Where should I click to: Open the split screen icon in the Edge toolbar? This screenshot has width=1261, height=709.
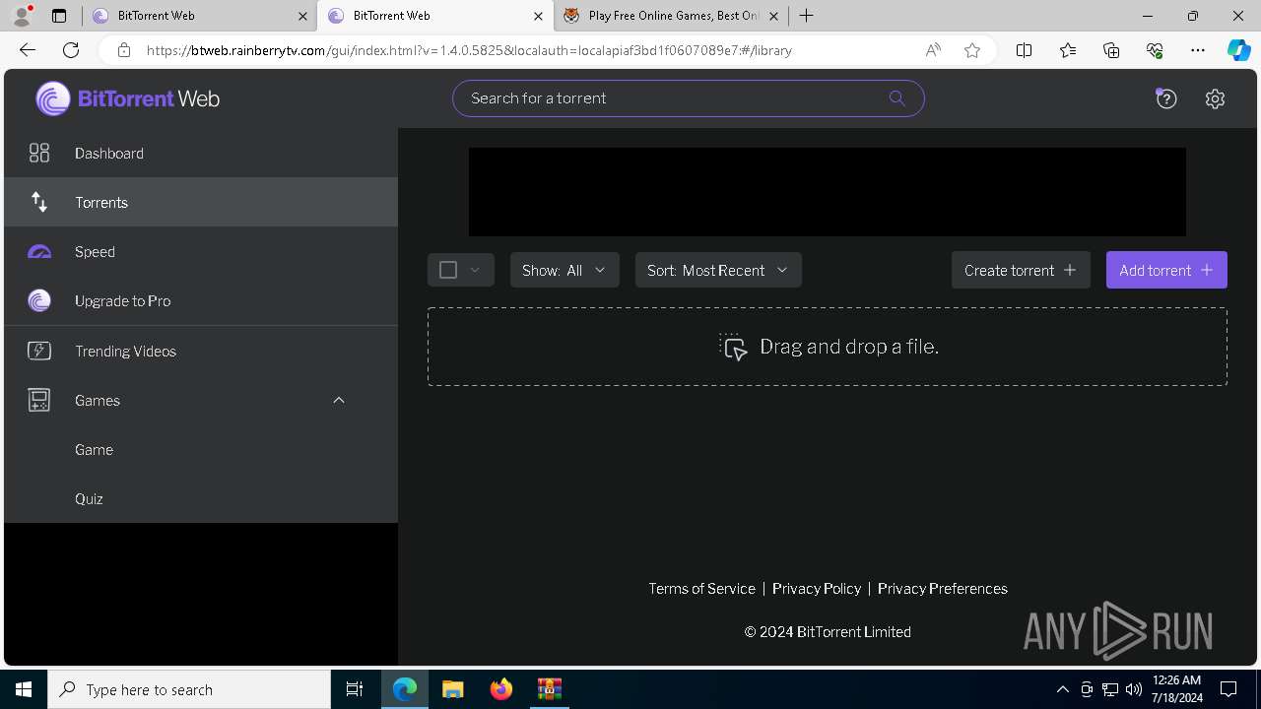(1024, 50)
